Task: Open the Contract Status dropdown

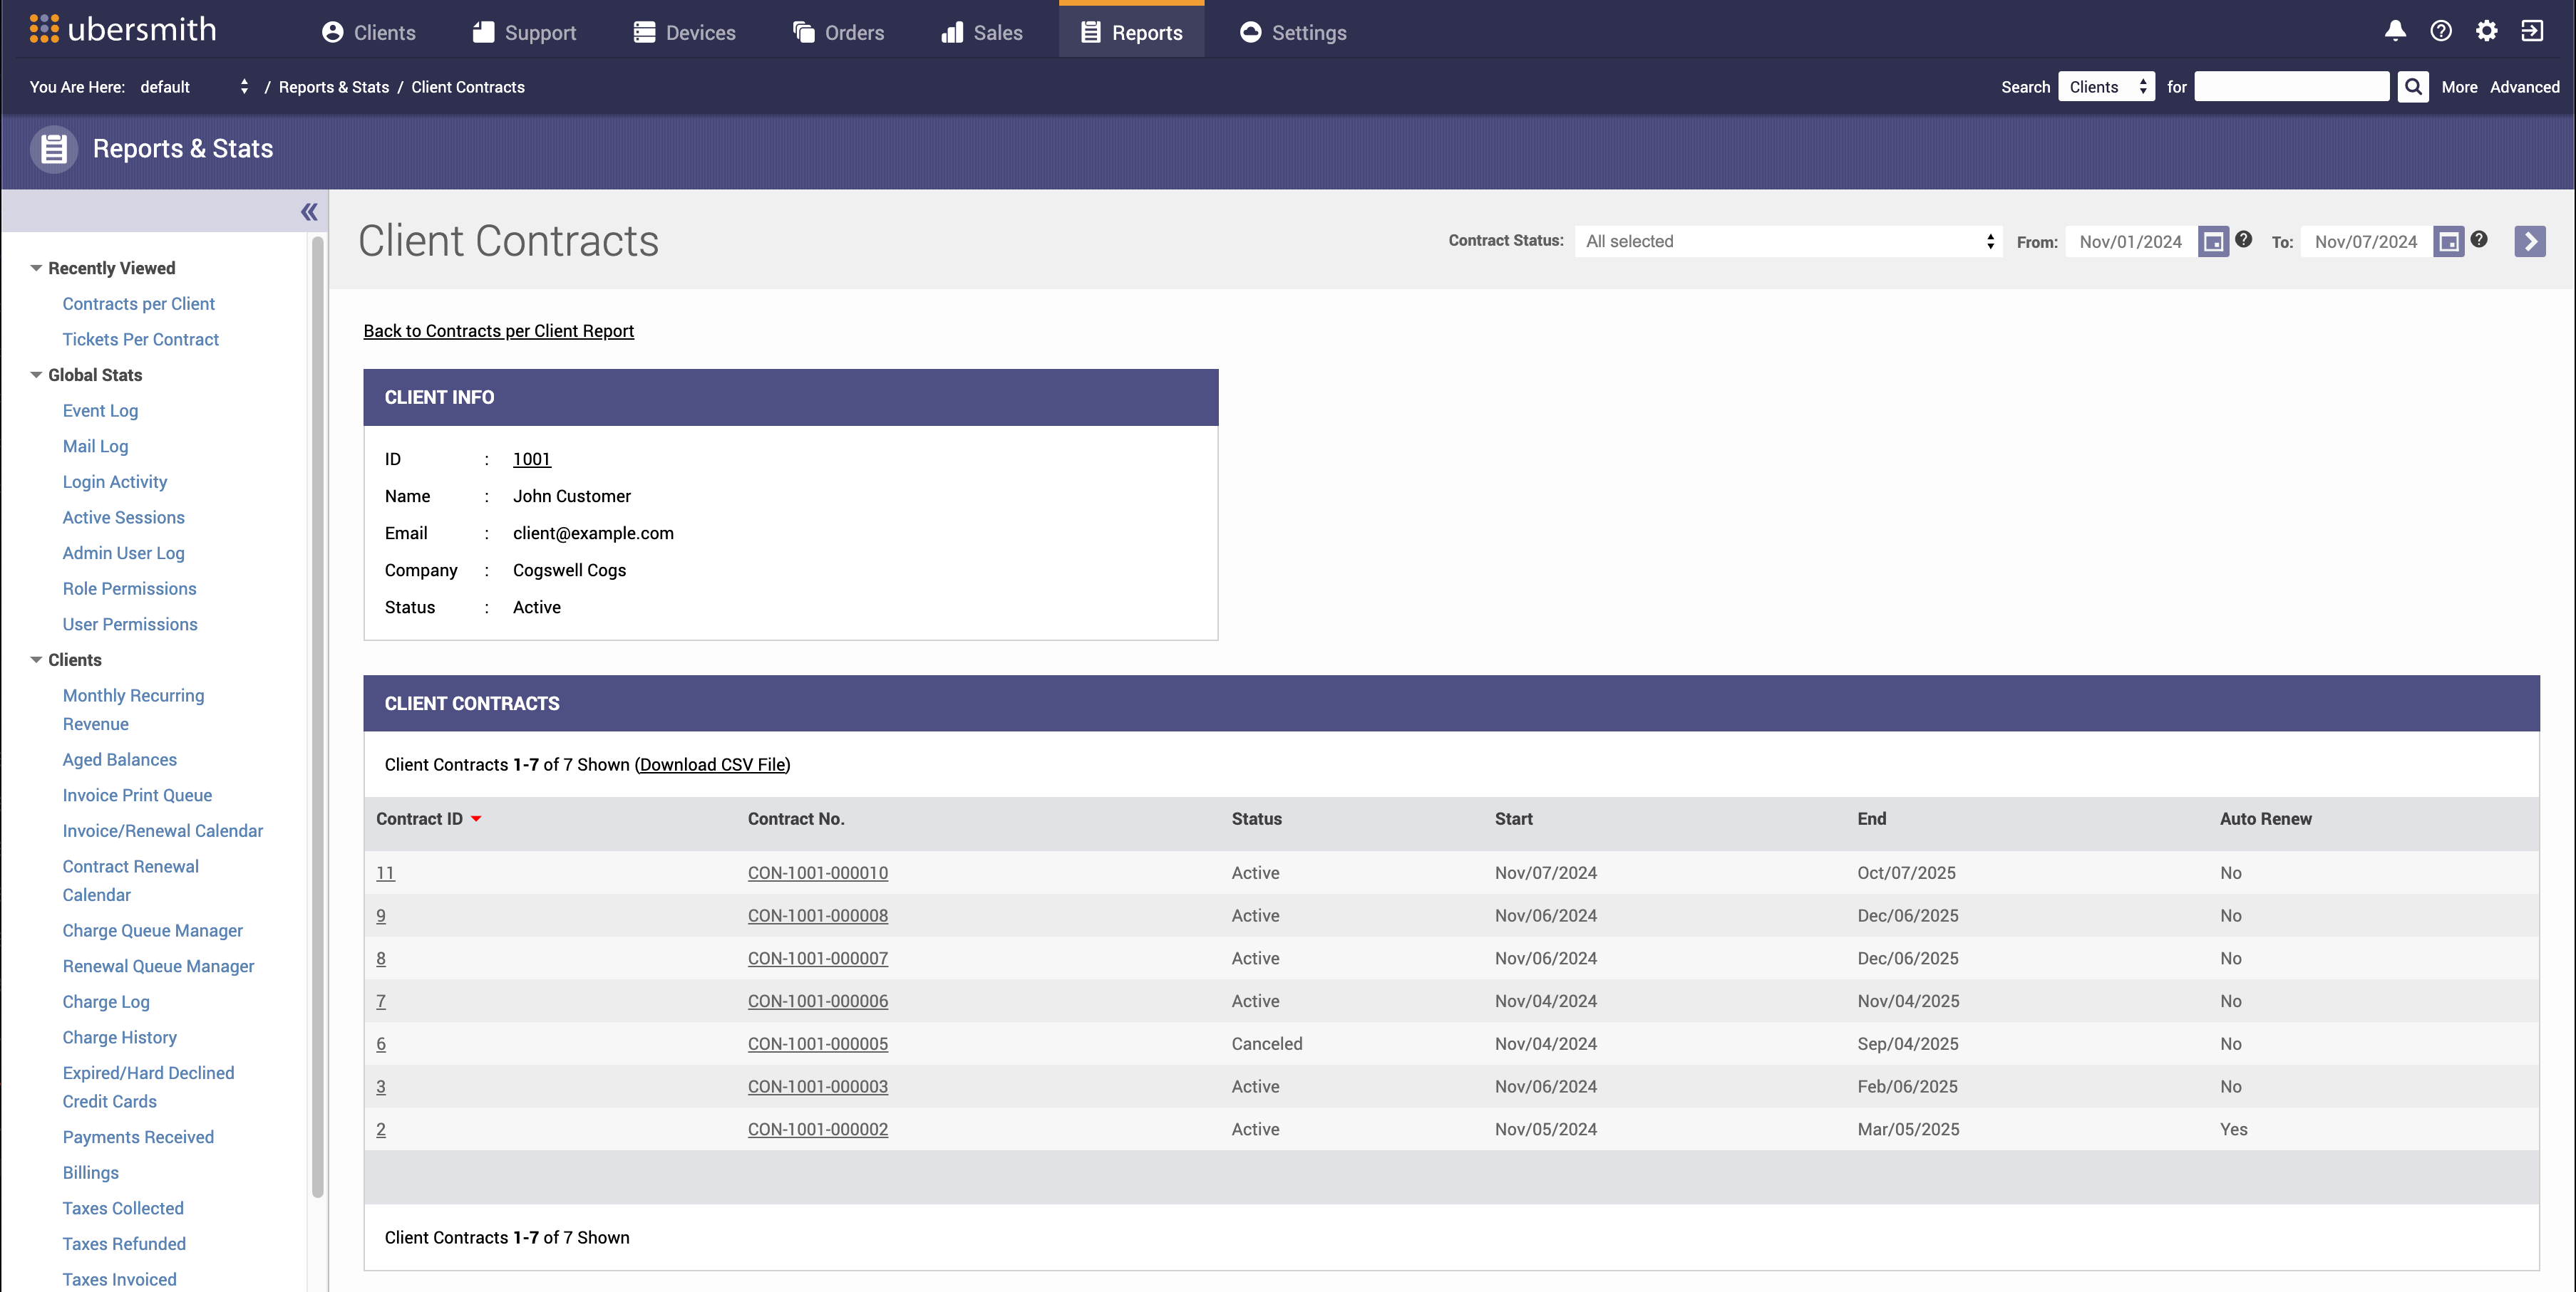Action: pos(1788,242)
